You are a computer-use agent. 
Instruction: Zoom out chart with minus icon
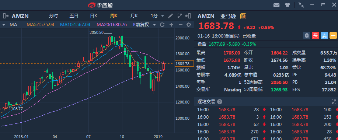click(x=180, y=25)
